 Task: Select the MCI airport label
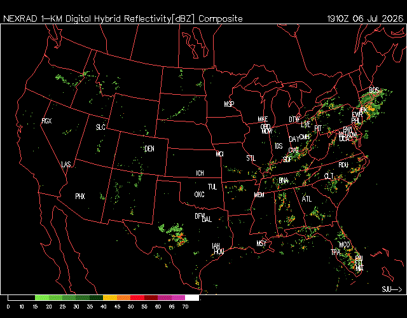click(x=219, y=154)
